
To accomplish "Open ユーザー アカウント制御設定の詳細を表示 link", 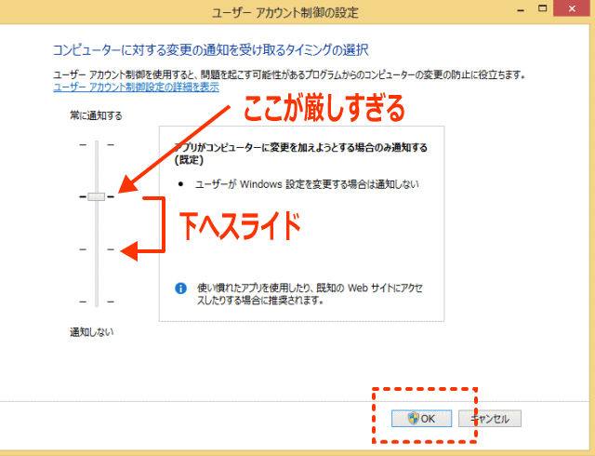I will coord(137,87).
